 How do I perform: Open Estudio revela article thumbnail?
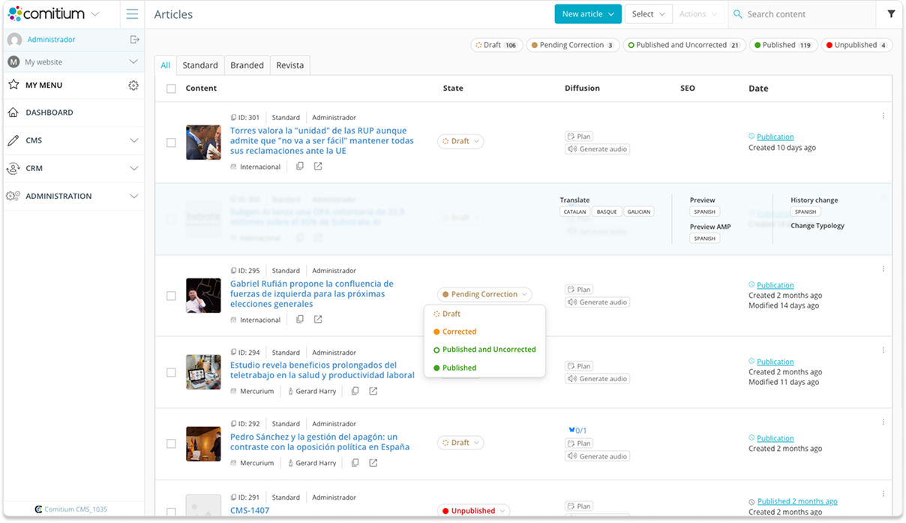pyautogui.click(x=203, y=372)
